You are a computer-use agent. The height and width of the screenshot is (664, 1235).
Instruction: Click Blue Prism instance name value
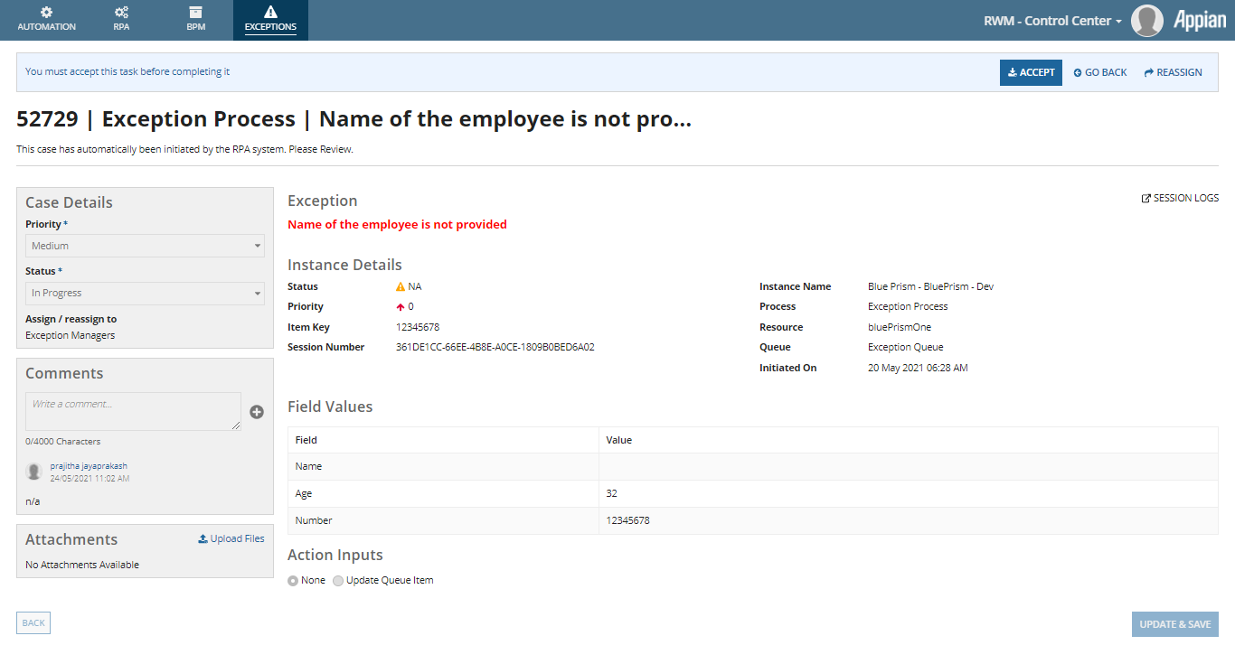click(930, 286)
